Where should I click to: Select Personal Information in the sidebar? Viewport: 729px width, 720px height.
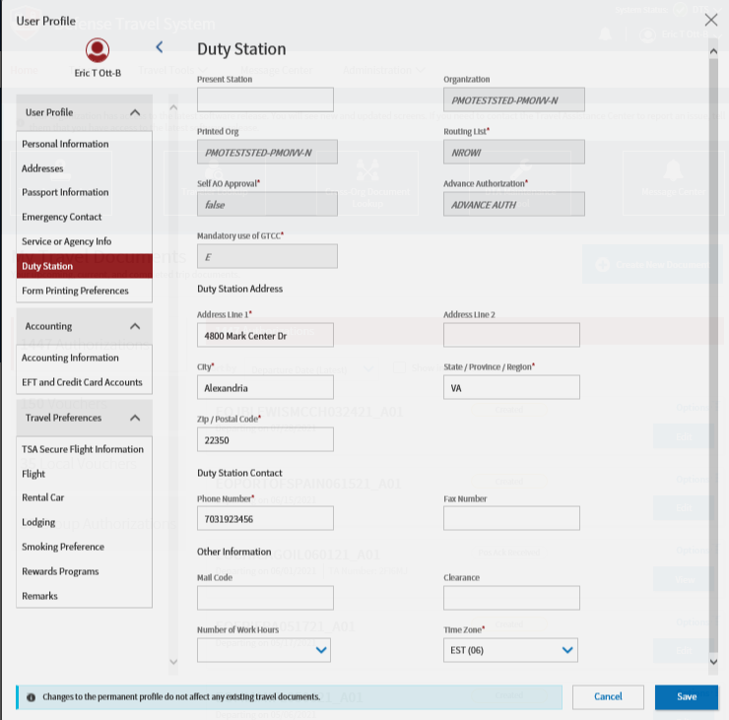[65, 144]
